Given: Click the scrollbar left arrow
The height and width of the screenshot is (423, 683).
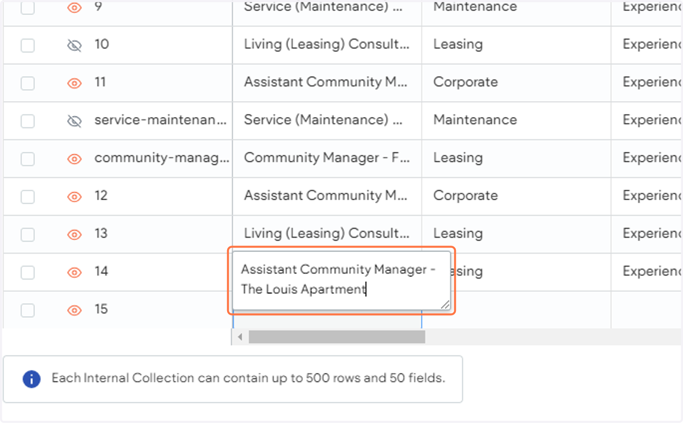Looking at the screenshot, I should 240,337.
